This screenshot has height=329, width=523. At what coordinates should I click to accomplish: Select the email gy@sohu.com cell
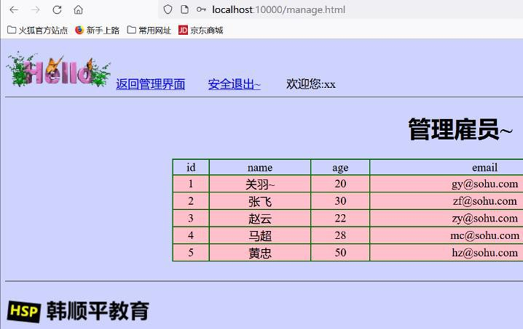(484, 185)
